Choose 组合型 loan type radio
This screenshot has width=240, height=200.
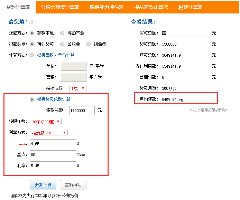click(x=89, y=44)
